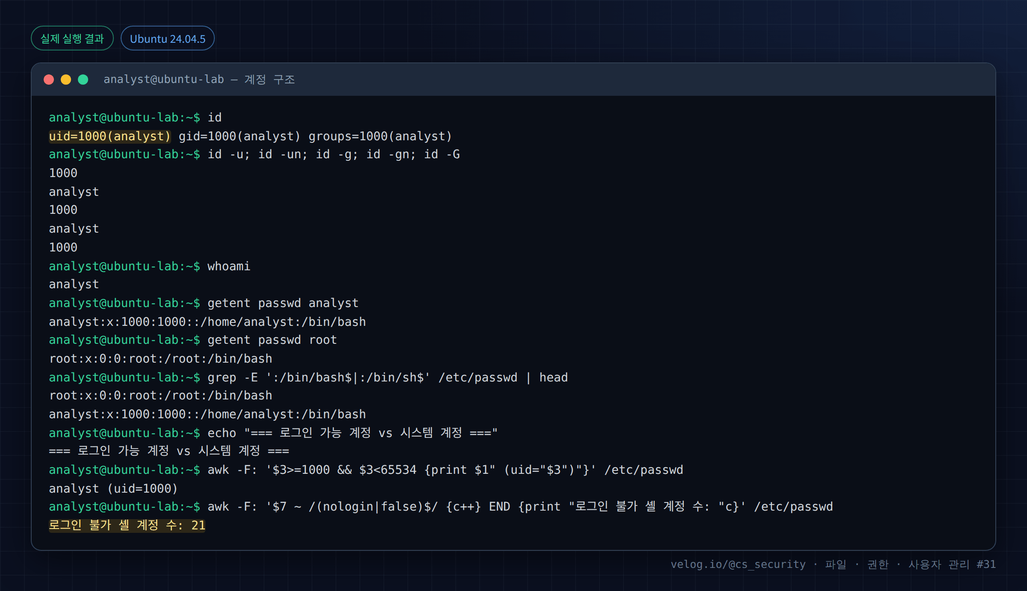Click 'groups=1000(analyst)' in the id output
Image resolution: width=1027 pixels, height=591 pixels.
[x=380, y=136]
